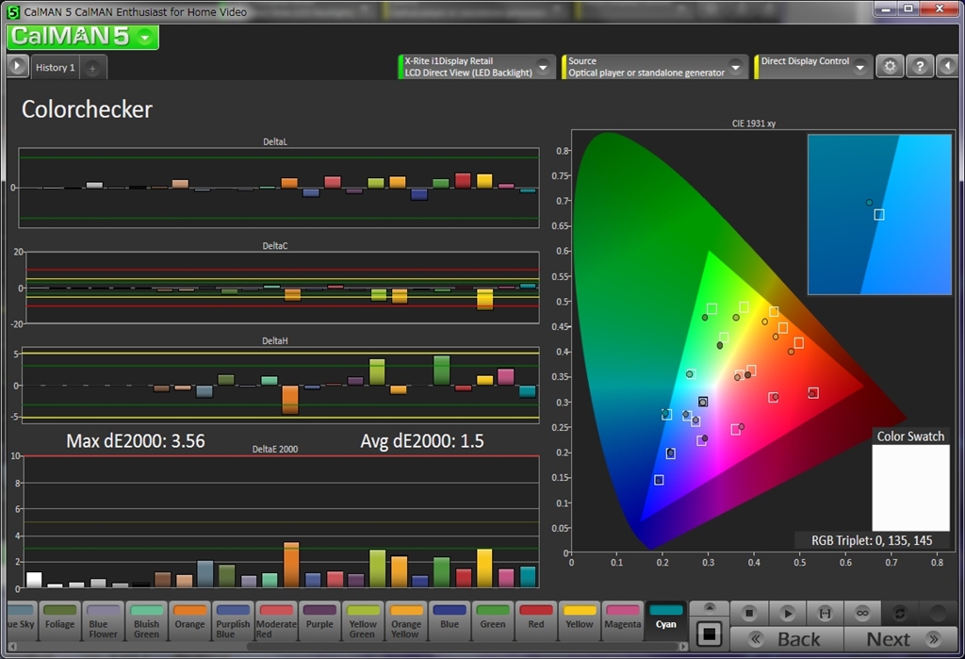The width and height of the screenshot is (965, 659).
Task: Click the play arrow left of History 1
Action: (x=17, y=67)
